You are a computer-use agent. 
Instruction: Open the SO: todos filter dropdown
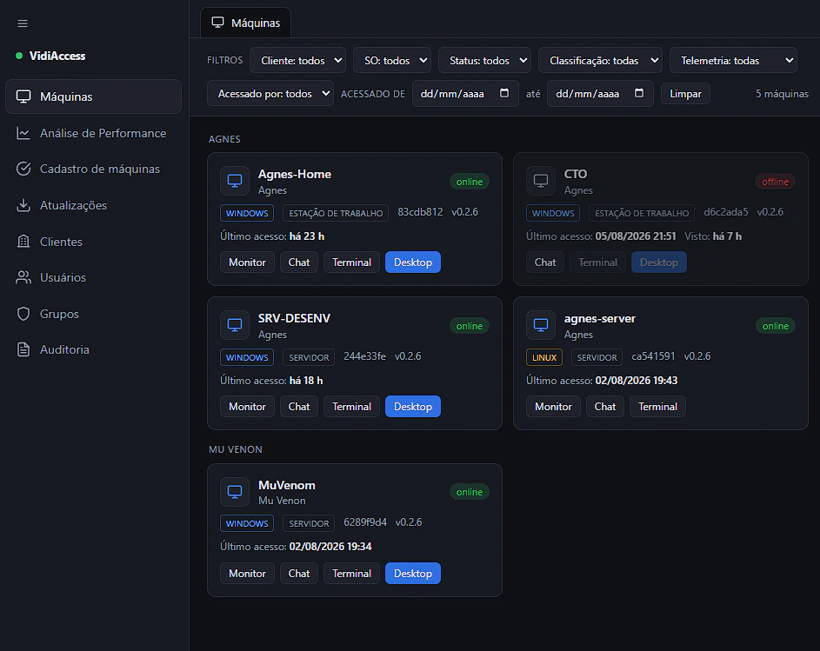click(x=392, y=61)
